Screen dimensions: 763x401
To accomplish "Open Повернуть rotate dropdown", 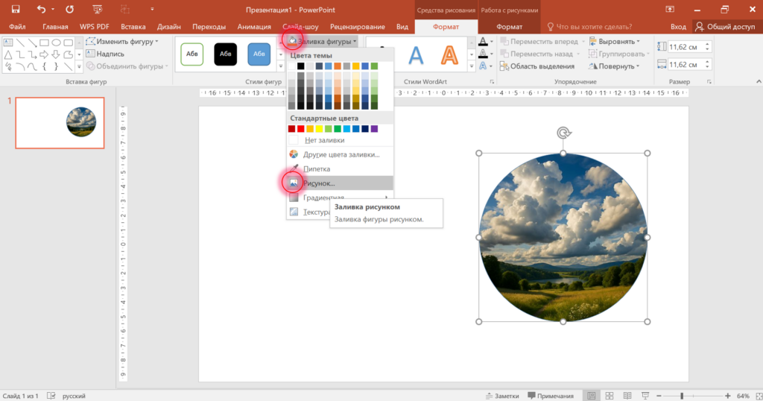I will 614,66.
